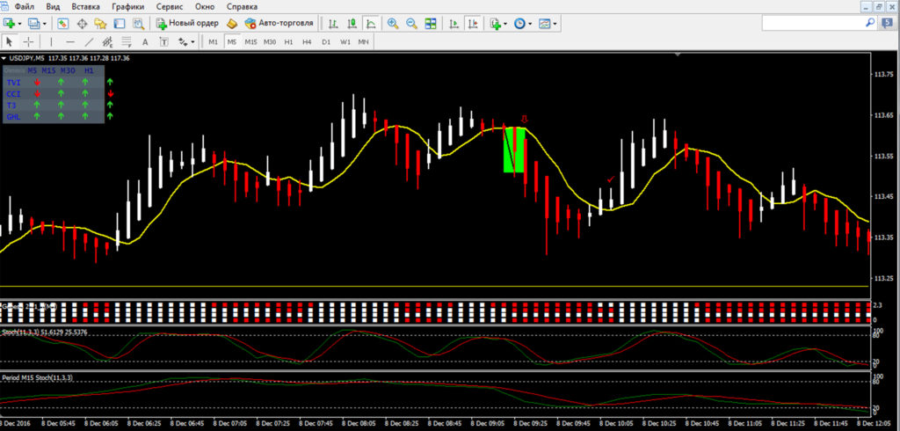
Task: Switch timeframe to W1
Action: click(x=345, y=42)
